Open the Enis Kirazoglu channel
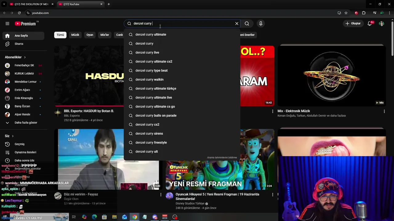The height and width of the screenshot is (221, 394). [23, 98]
